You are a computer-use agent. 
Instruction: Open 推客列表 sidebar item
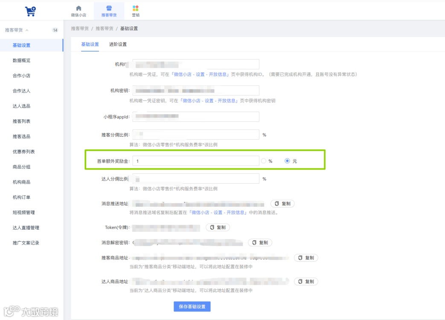(x=22, y=121)
